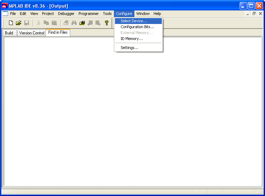Image resolution: width=265 pixels, height=196 pixels.
Task: Open the View menu
Action: click(34, 14)
